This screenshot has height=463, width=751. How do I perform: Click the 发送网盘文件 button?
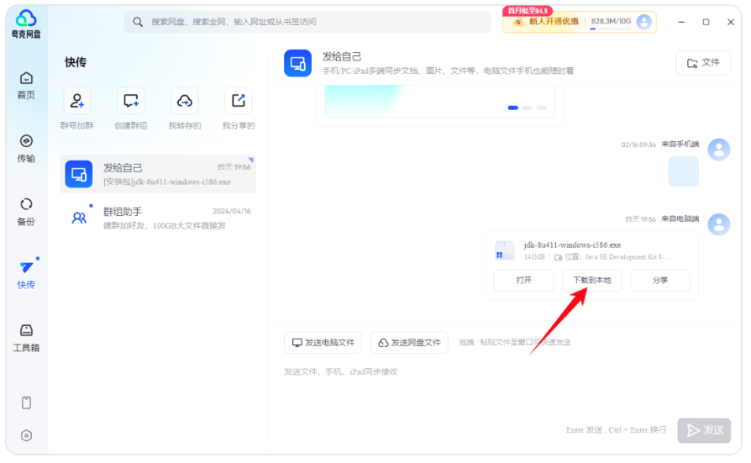(x=409, y=343)
